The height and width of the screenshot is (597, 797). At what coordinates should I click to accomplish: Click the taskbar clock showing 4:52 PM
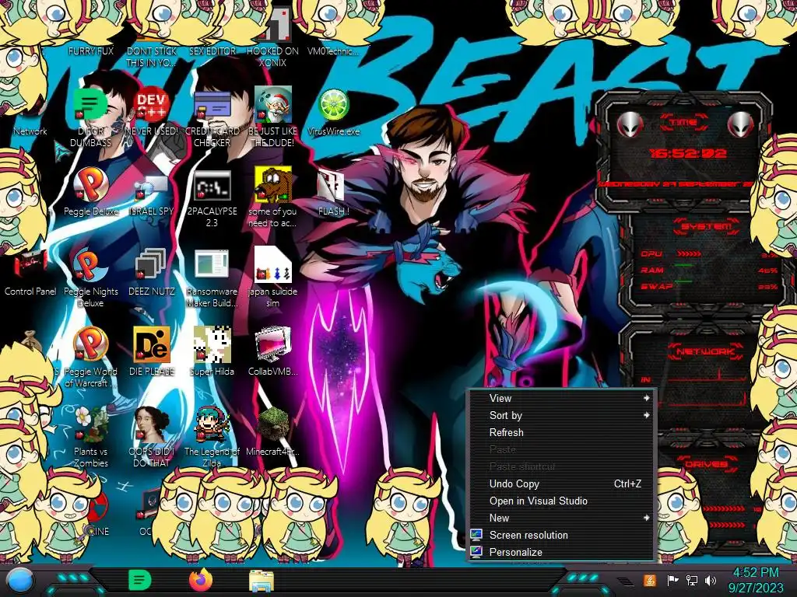pyautogui.click(x=755, y=581)
